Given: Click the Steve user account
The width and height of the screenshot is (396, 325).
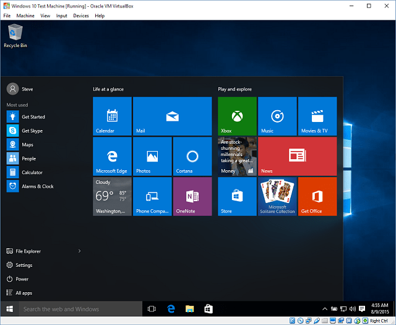Looking at the screenshot, I should coord(20,89).
